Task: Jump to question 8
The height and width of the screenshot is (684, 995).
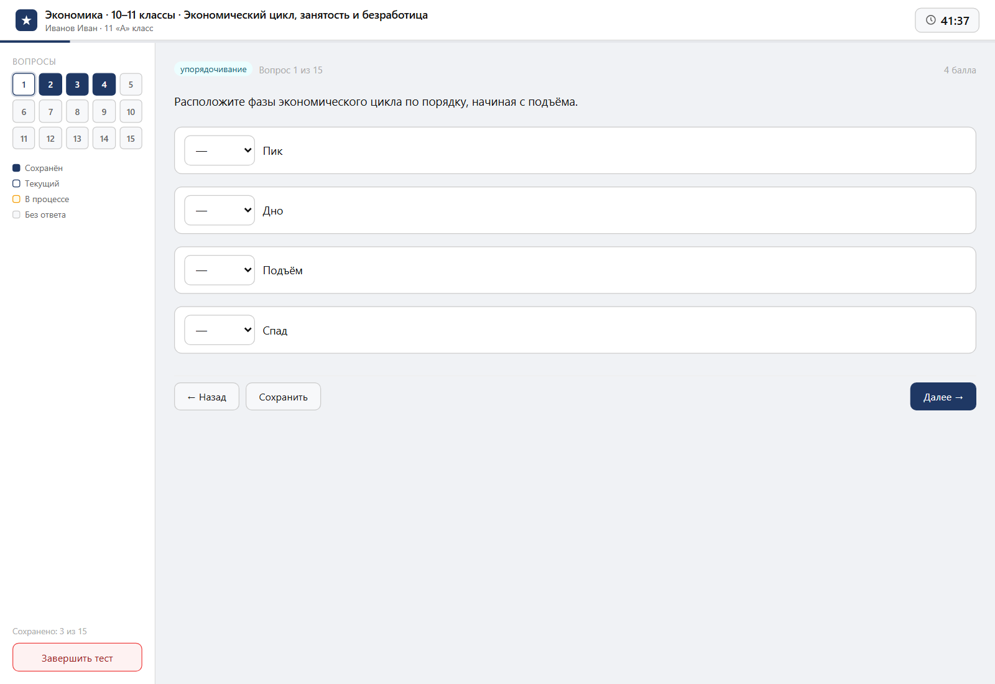Action: coord(77,112)
